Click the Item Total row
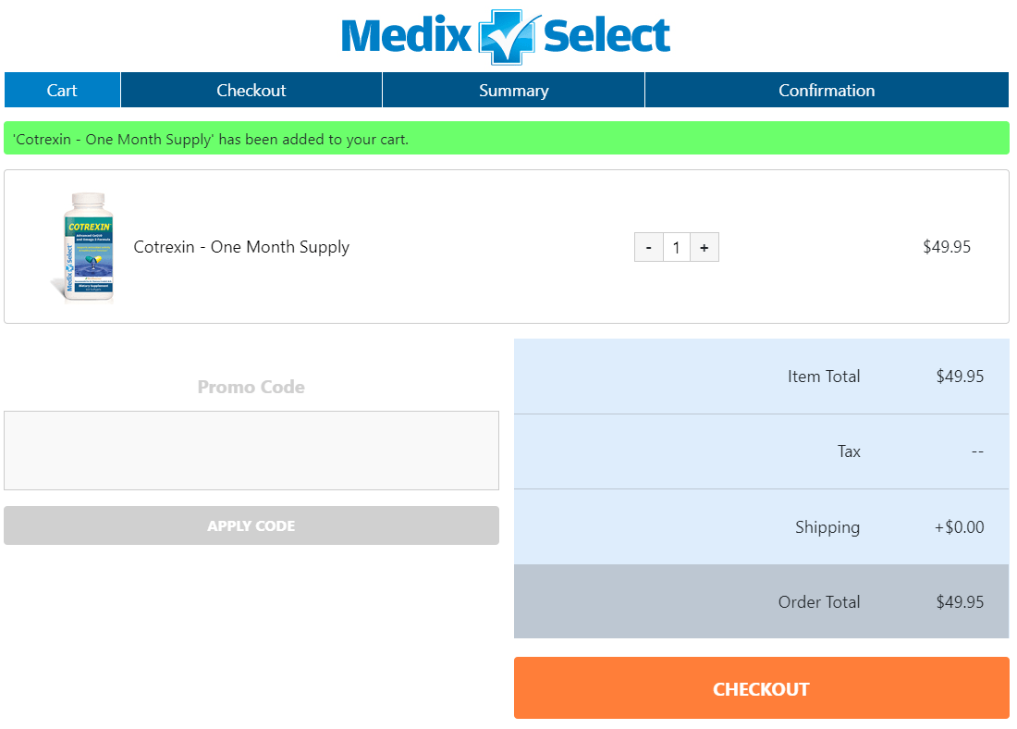Screen dimensions: 1017x729 (761, 376)
